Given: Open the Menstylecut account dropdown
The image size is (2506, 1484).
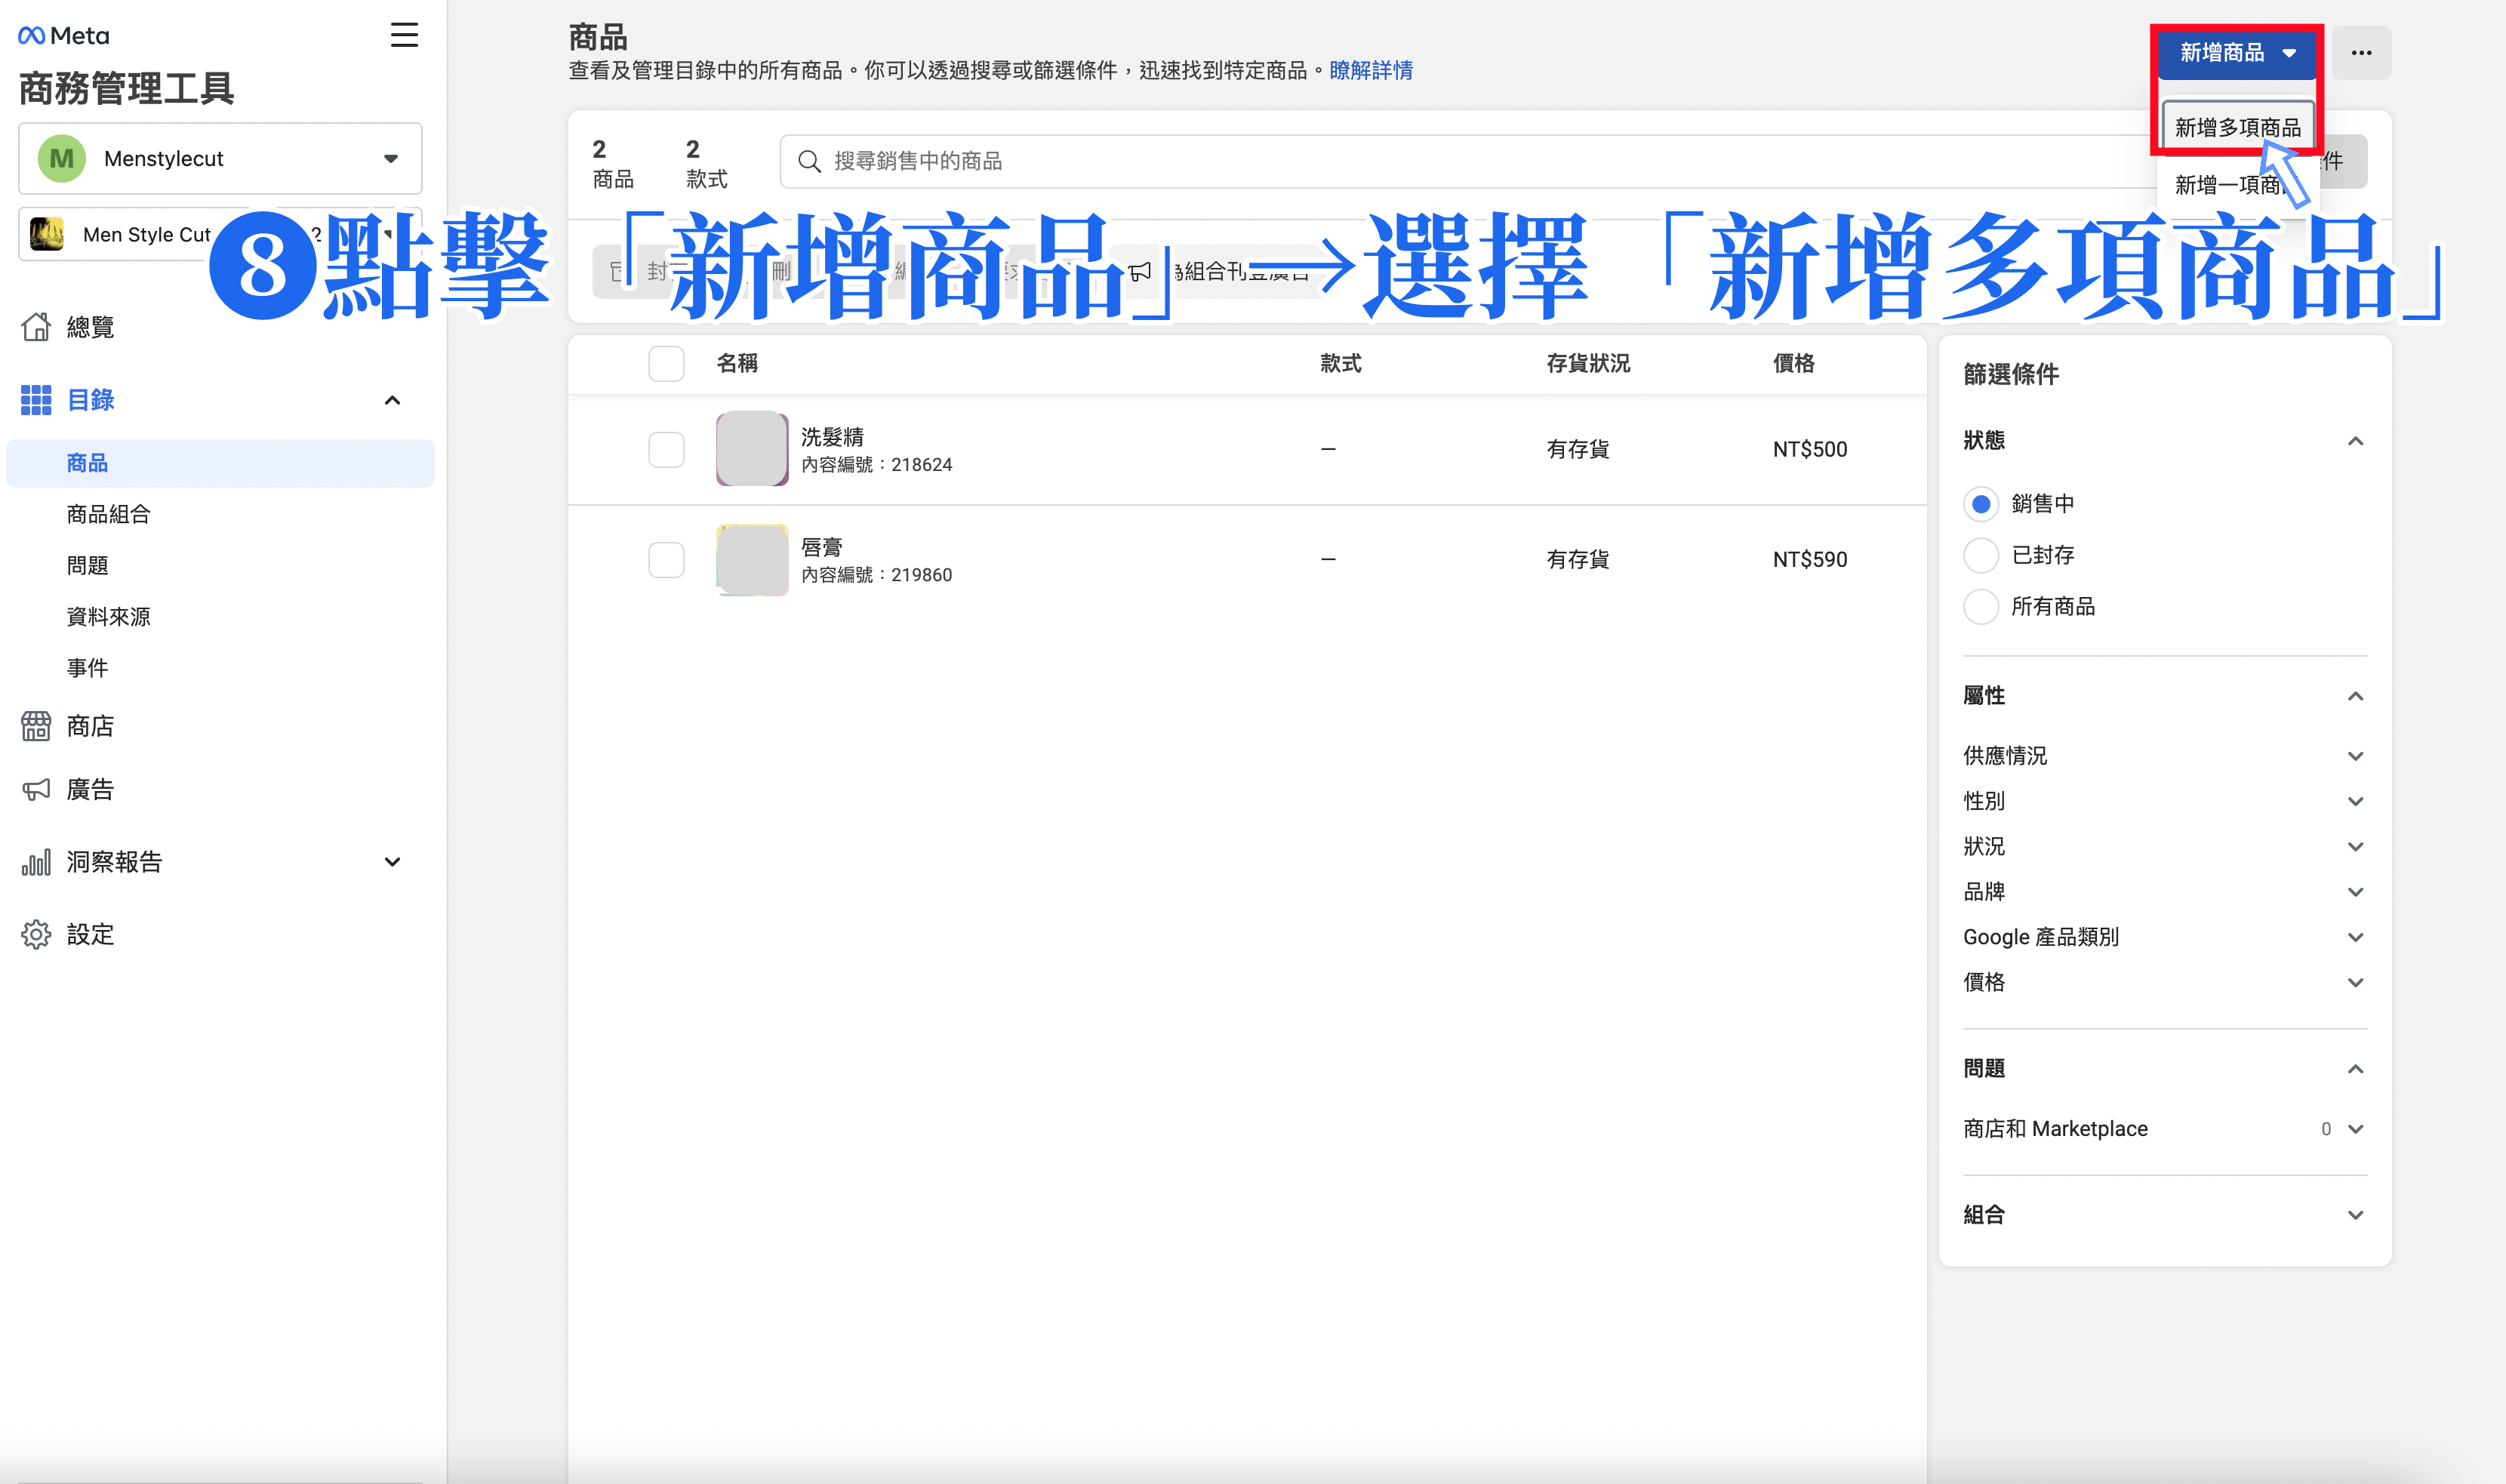Looking at the screenshot, I should pos(220,158).
